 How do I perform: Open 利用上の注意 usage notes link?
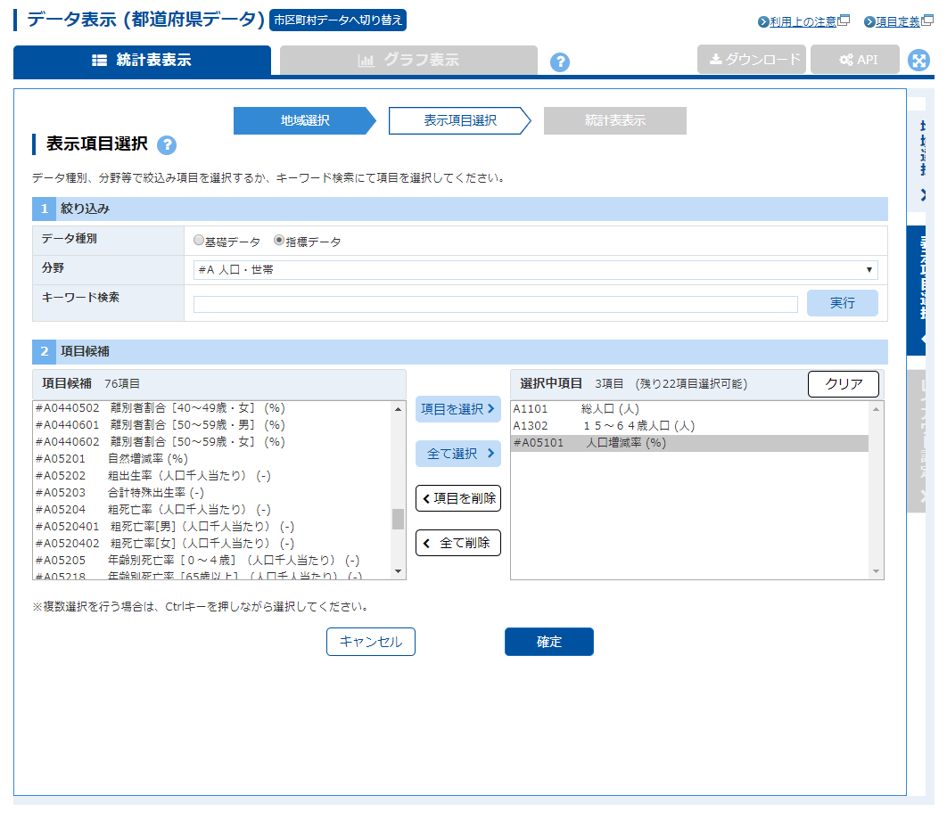[802, 21]
